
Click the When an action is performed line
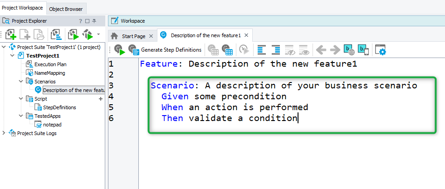(235, 107)
